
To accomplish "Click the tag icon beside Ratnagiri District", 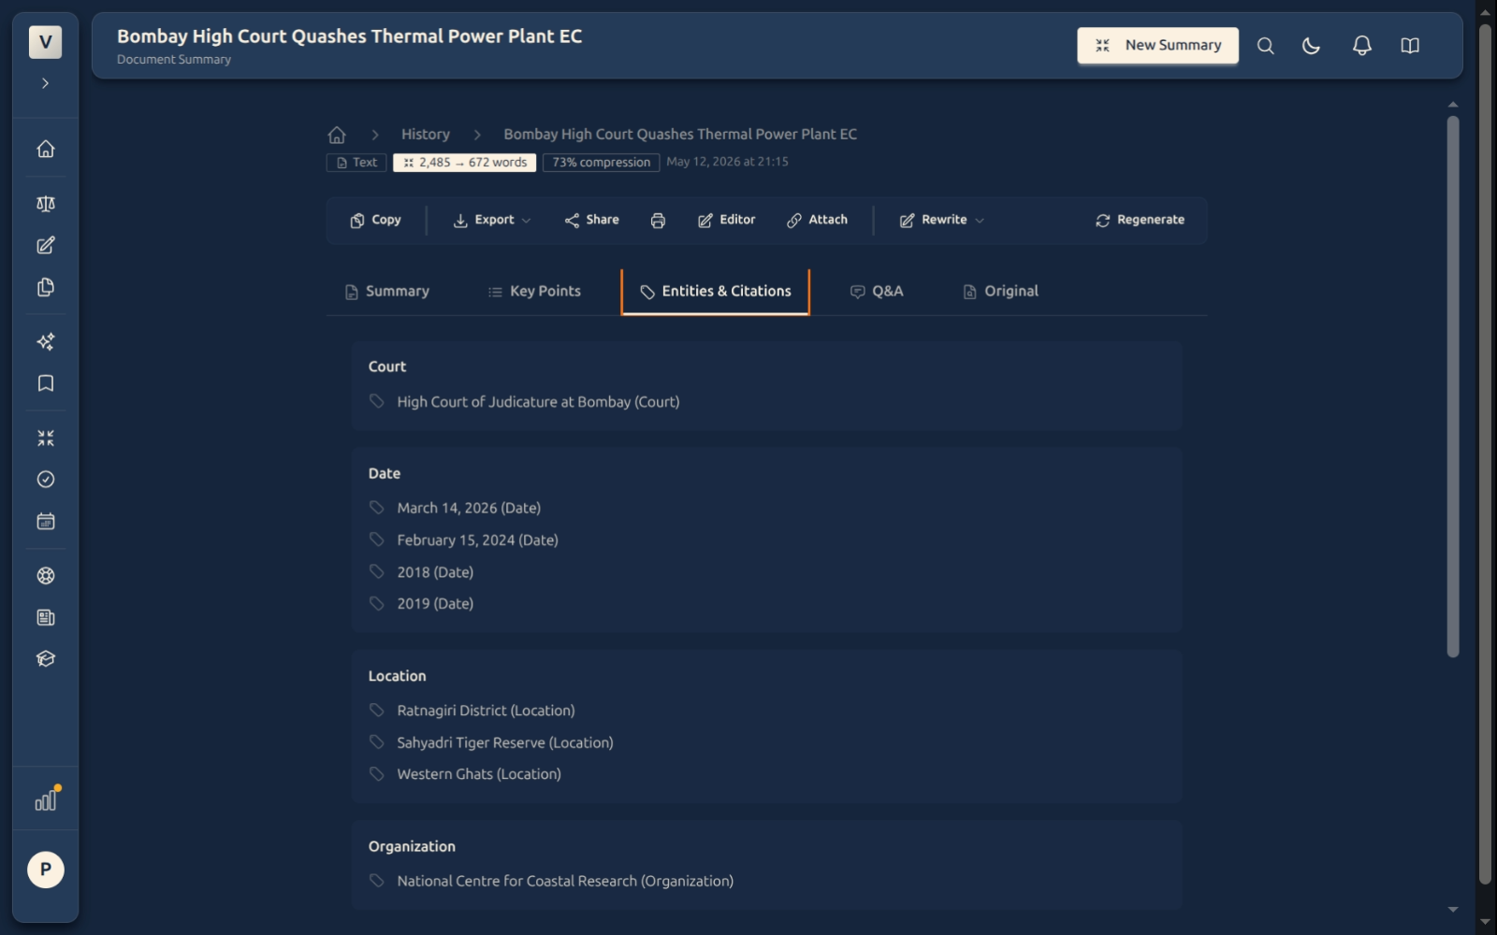I will (x=377, y=711).
